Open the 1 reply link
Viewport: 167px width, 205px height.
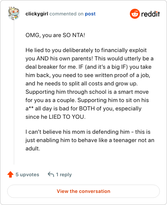click(64, 175)
